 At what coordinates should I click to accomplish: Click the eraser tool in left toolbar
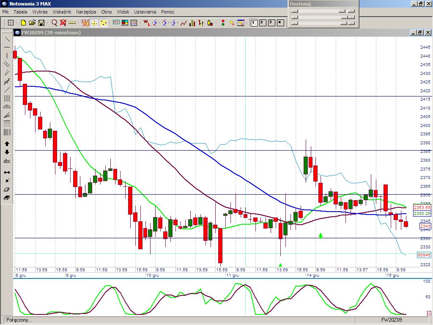[x=7, y=190]
